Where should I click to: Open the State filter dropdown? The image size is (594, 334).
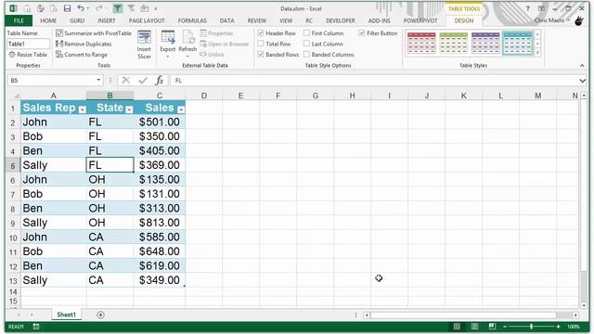[129, 109]
